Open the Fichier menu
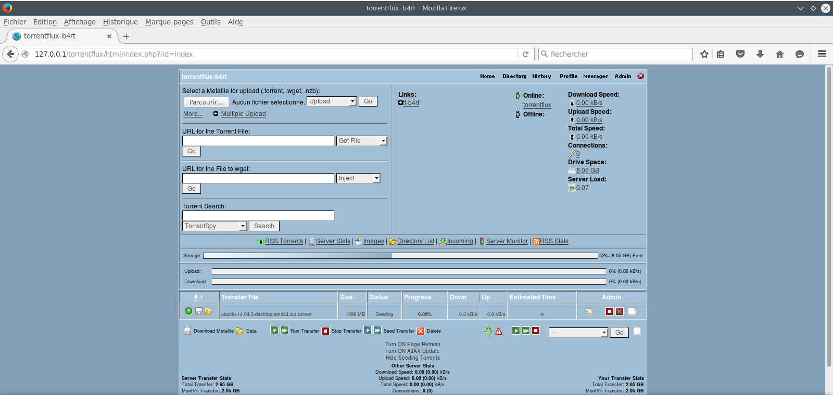Image resolution: width=833 pixels, height=395 pixels. click(15, 22)
